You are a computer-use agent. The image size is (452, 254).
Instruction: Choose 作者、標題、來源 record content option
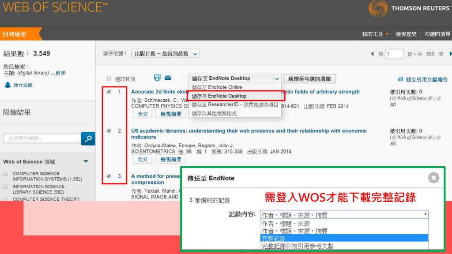344,224
